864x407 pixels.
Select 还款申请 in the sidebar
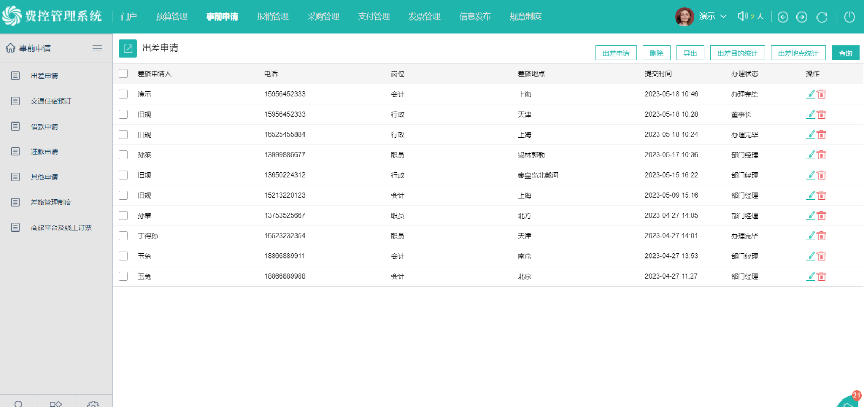click(44, 152)
